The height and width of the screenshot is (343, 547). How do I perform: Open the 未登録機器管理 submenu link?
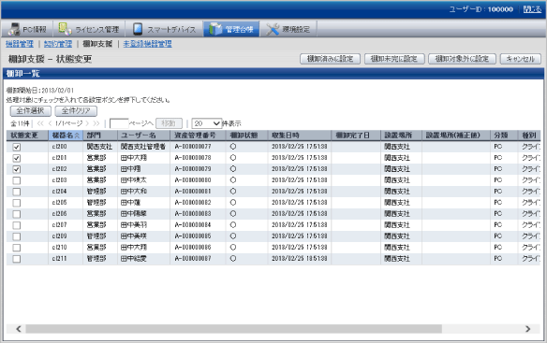coord(147,44)
